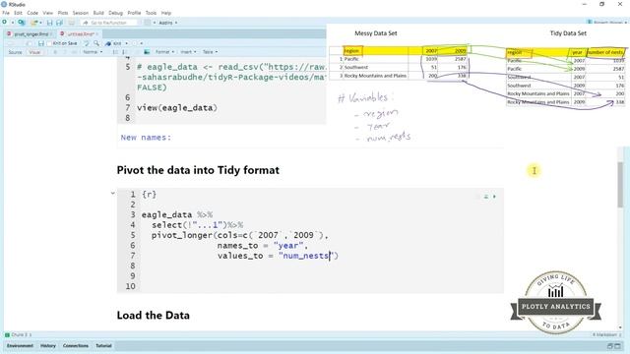Open the document settings gear dropdown
Screen dimensions: 630x354
137,43
